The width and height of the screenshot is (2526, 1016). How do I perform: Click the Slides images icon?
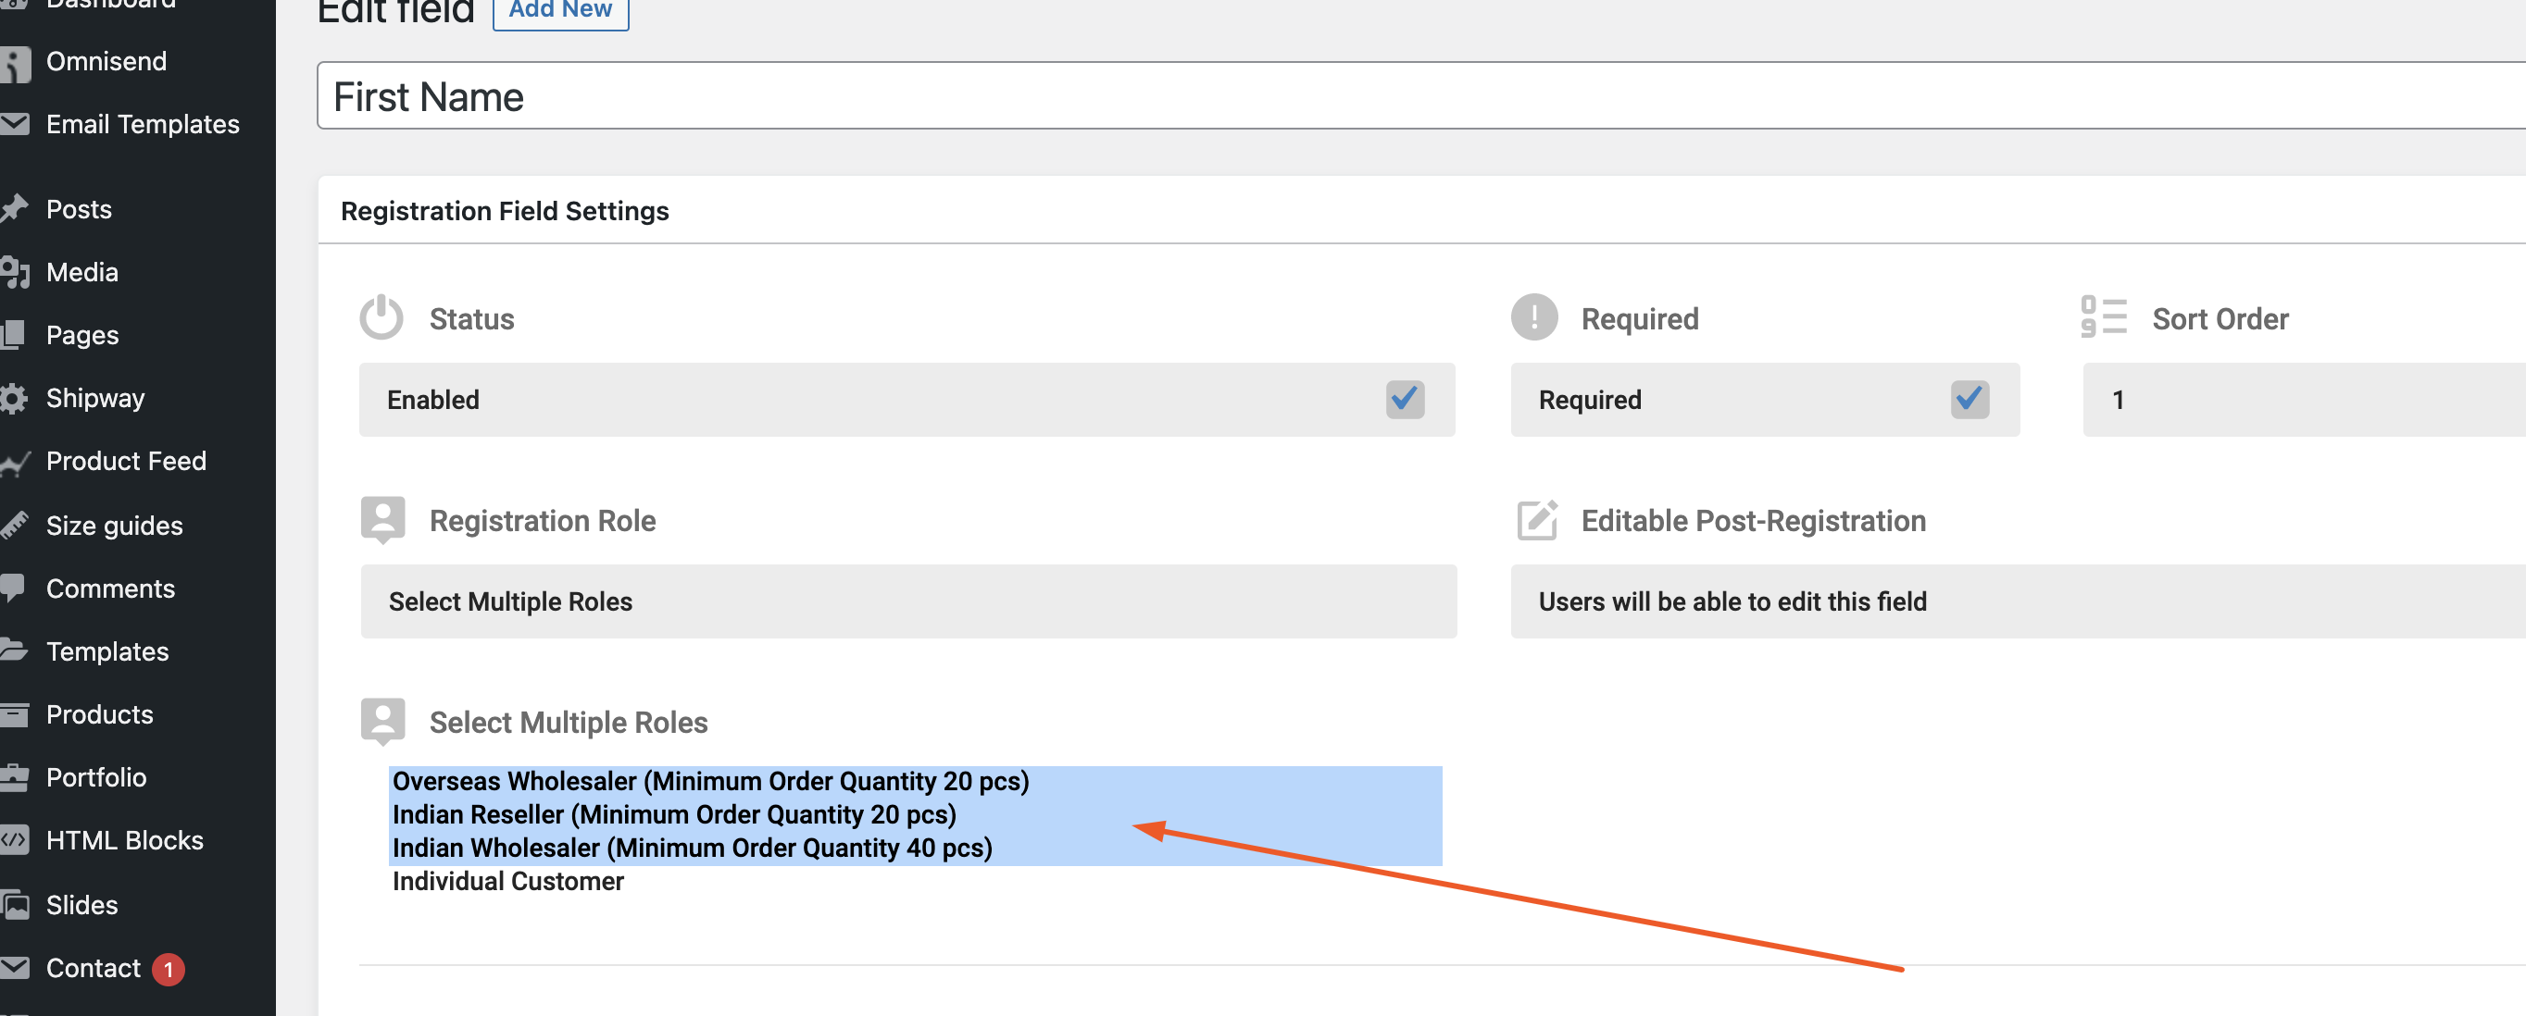pyautogui.click(x=15, y=904)
